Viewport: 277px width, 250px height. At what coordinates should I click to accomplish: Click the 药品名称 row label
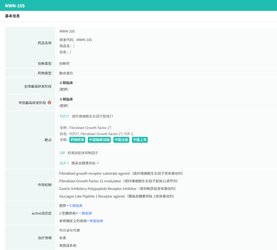click(45, 43)
